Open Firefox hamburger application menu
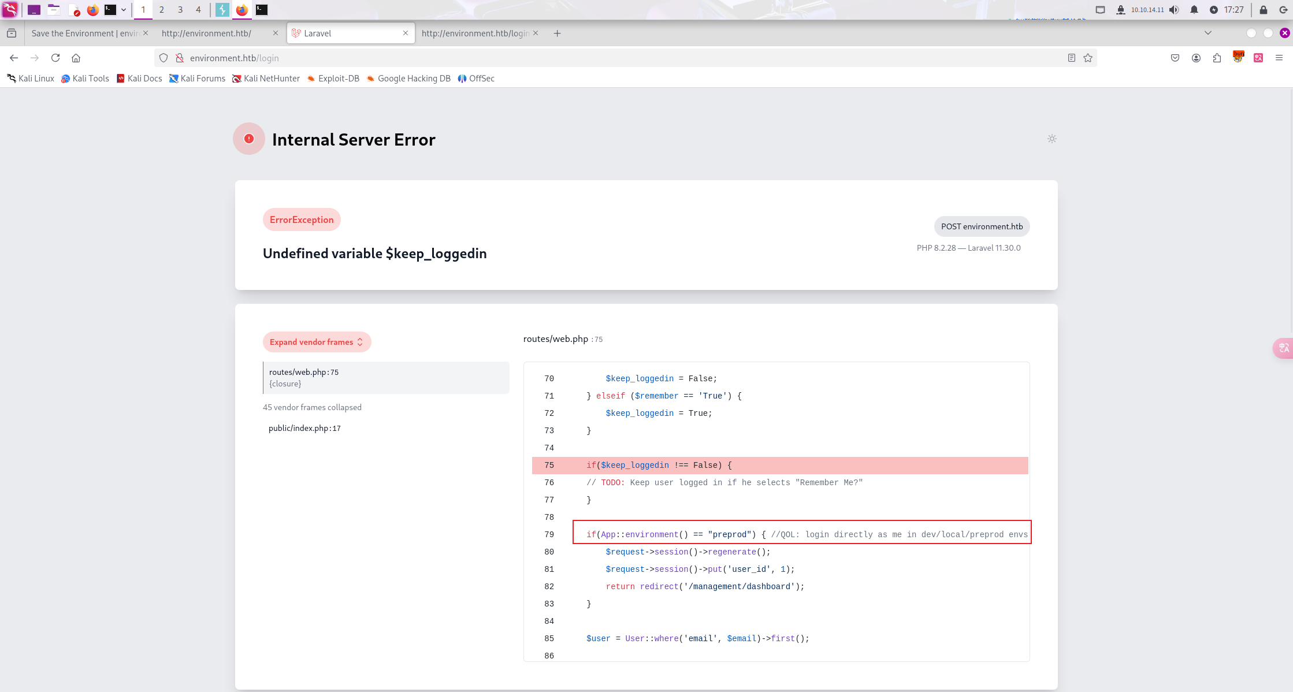1293x692 pixels. click(x=1279, y=58)
